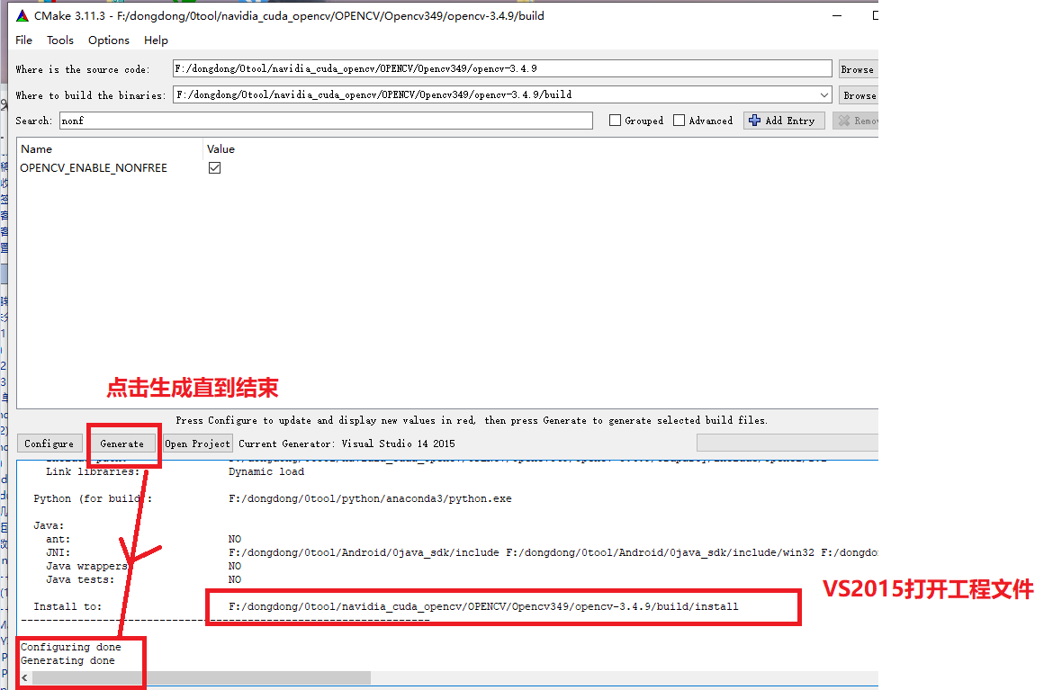Click the progress bar next to generator
This screenshot has height=690, width=1053.
click(x=787, y=443)
